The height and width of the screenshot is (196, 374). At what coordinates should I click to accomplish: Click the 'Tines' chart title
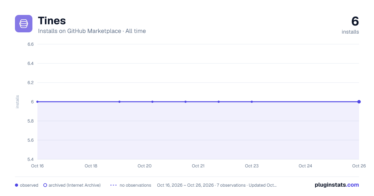[x=52, y=21]
